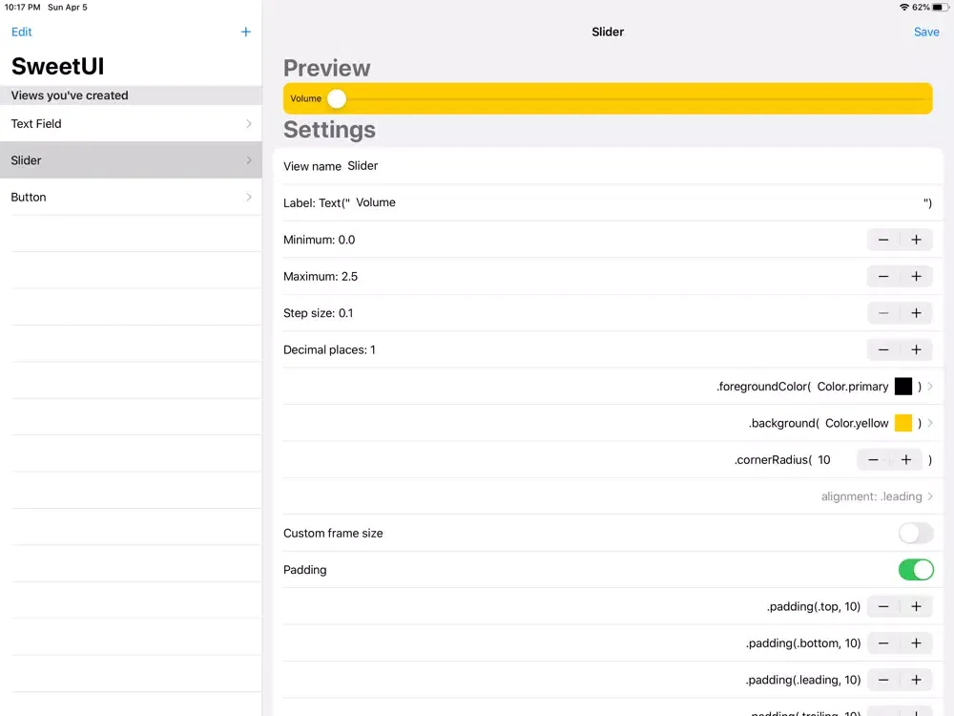954x716 pixels.
Task: Tap Edit in the sidebar header
Action: 21,32
